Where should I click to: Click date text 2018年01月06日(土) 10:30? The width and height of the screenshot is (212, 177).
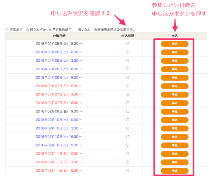click(59, 52)
